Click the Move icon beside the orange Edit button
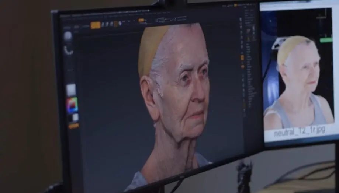 (x=103, y=24)
